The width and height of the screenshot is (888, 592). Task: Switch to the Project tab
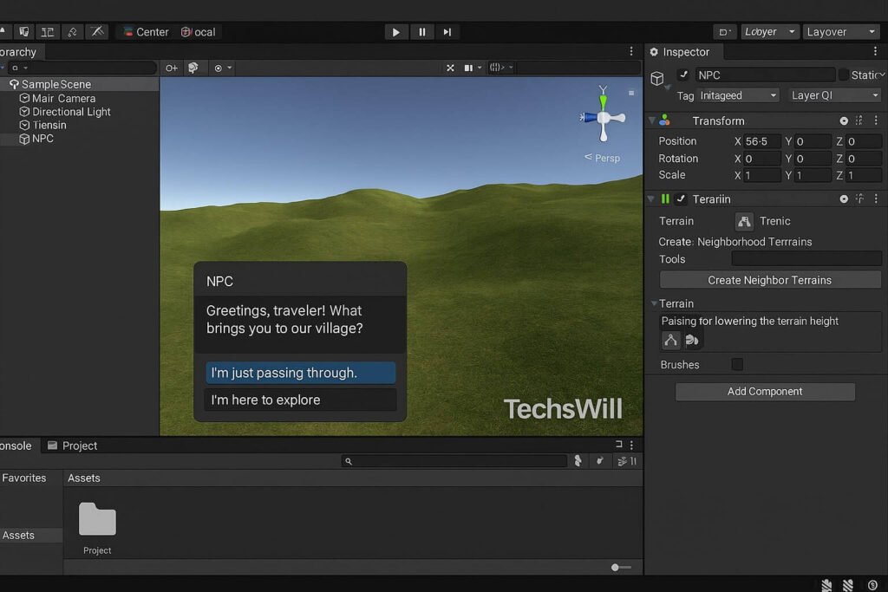point(72,446)
